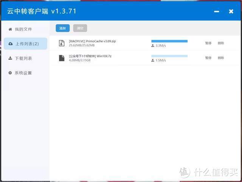The image size is (242, 182).
Task: Click the home icon beside 我的文件
Action: click(x=10, y=29)
